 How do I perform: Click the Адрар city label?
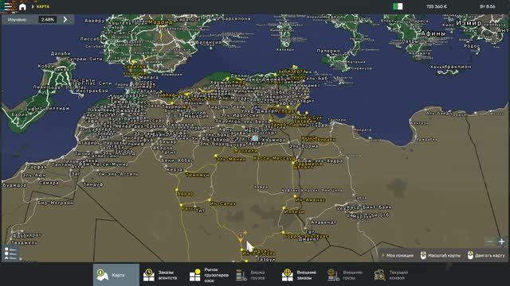click(x=185, y=194)
